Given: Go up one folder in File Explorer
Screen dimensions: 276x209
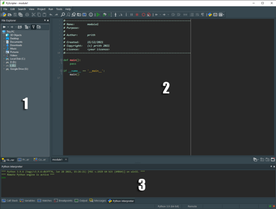Looking at the screenshot, I should point(20,27).
